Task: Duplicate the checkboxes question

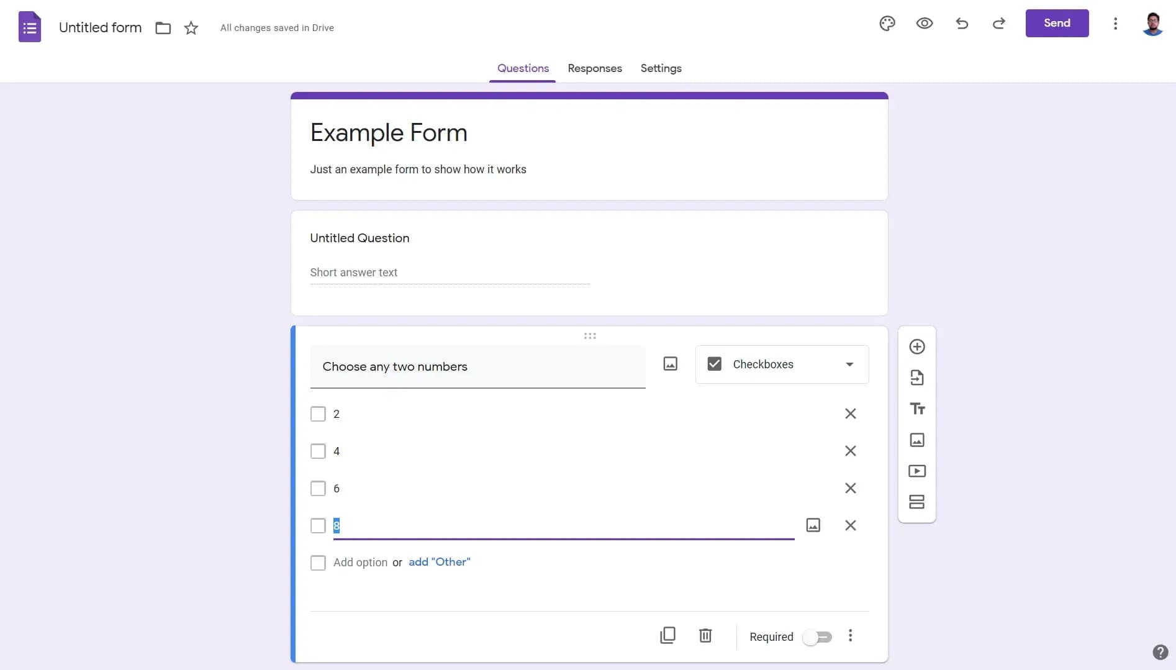Action: pos(667,635)
